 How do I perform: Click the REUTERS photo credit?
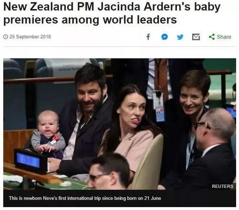[222, 186]
